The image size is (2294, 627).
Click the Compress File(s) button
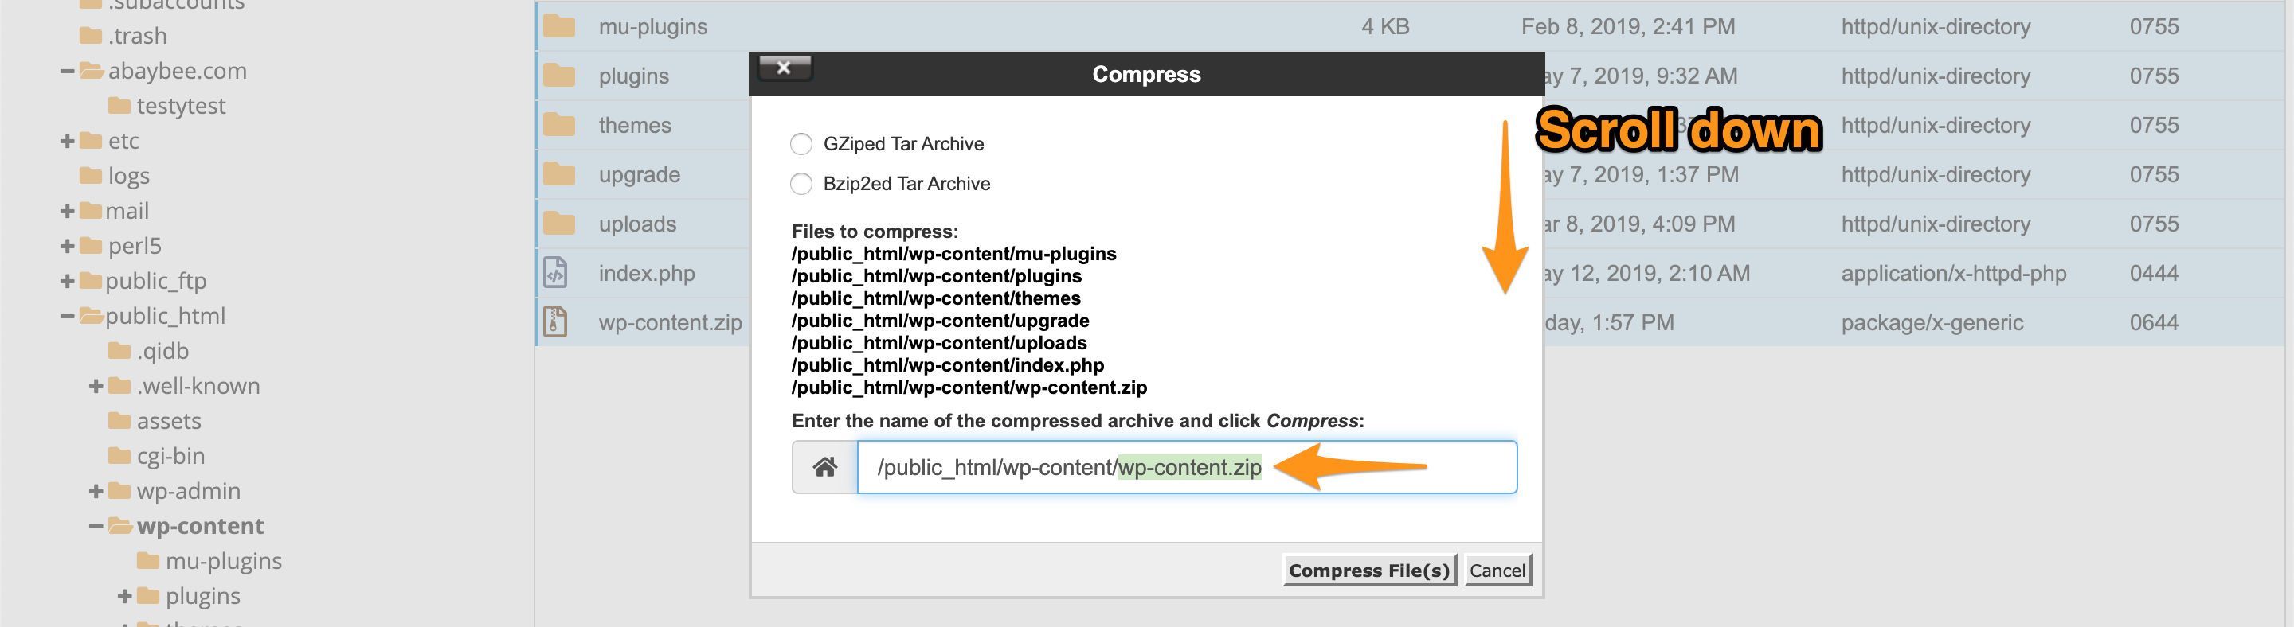pos(1368,570)
